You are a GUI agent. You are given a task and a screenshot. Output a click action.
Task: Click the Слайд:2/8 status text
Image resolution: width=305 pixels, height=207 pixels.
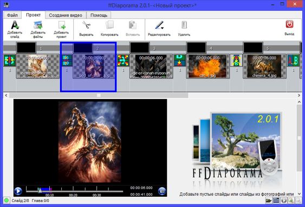[20, 201]
